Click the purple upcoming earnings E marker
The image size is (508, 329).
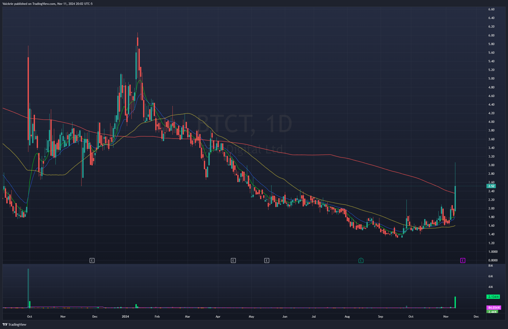click(x=463, y=260)
